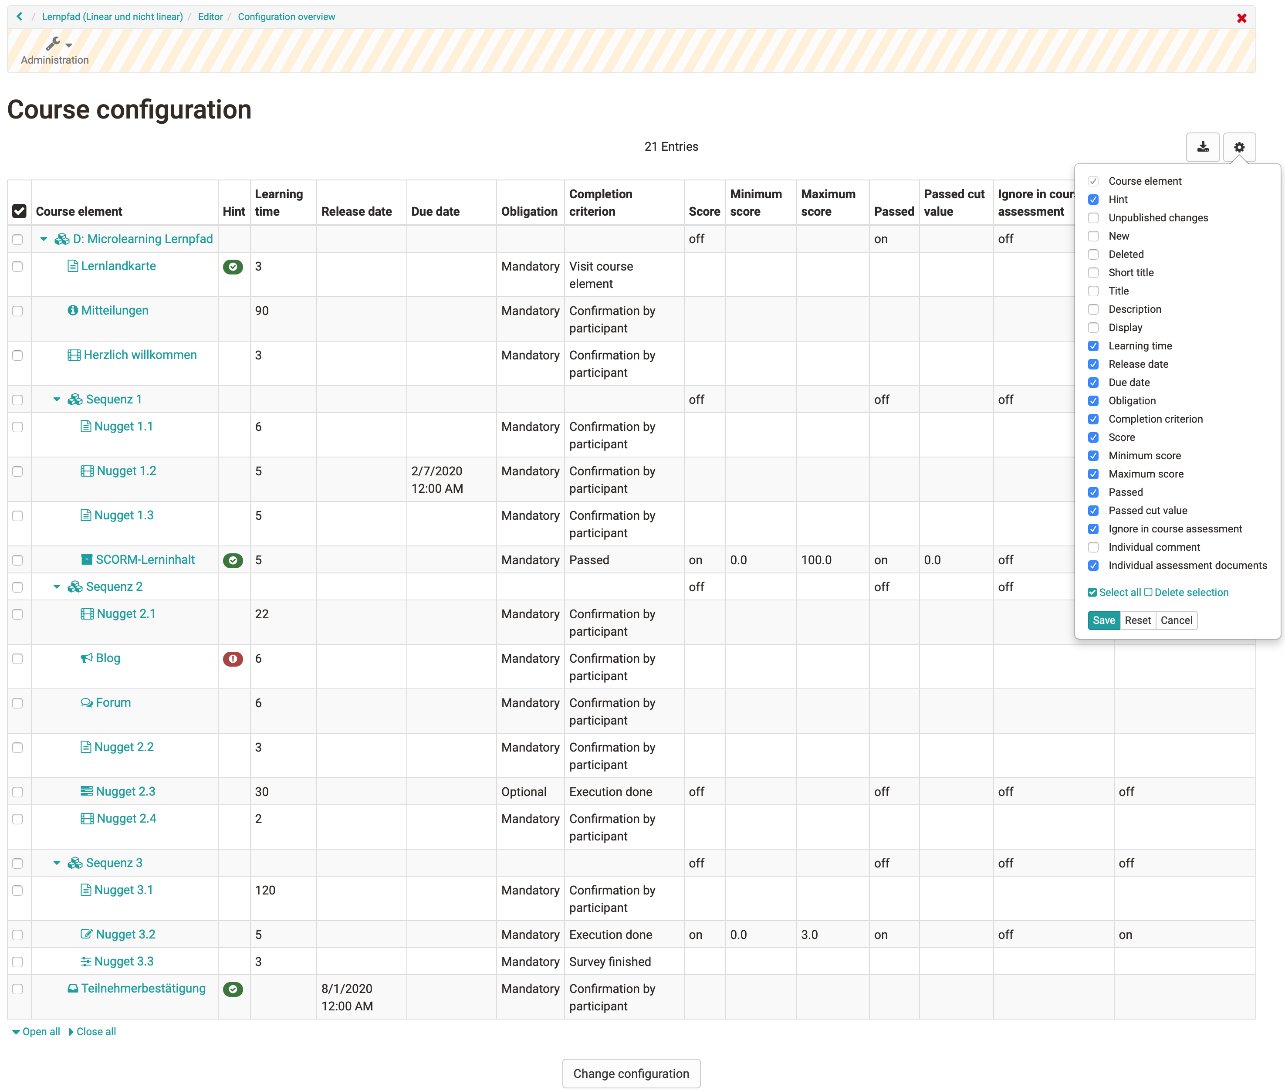
Task: Click Open all to expand tree
Action: pyautogui.click(x=37, y=1032)
